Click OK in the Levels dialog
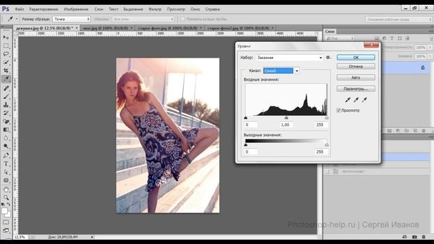Viewport: 434px width, 244px height. click(355, 57)
